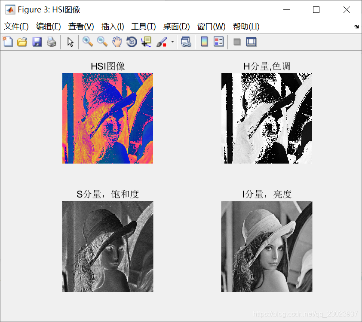362x322 pixels.
Task: Click the New Figure toolbar icon
Action: point(8,42)
